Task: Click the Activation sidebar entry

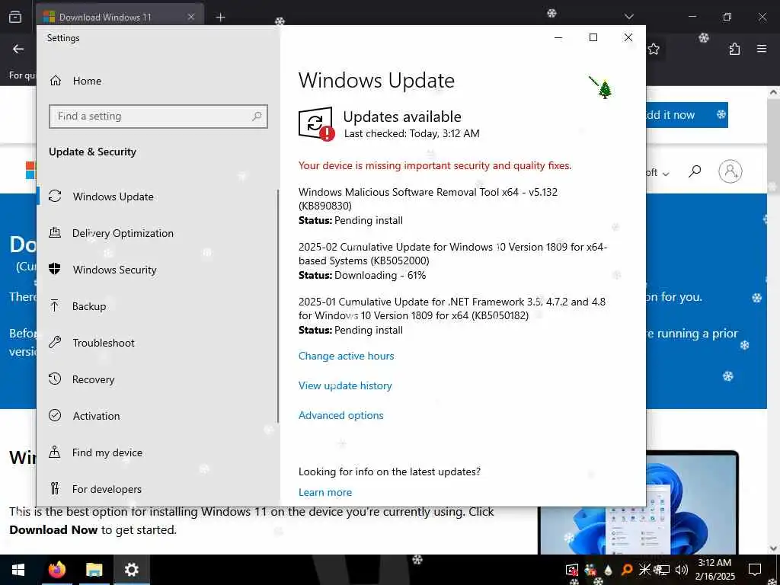Action: (96, 416)
